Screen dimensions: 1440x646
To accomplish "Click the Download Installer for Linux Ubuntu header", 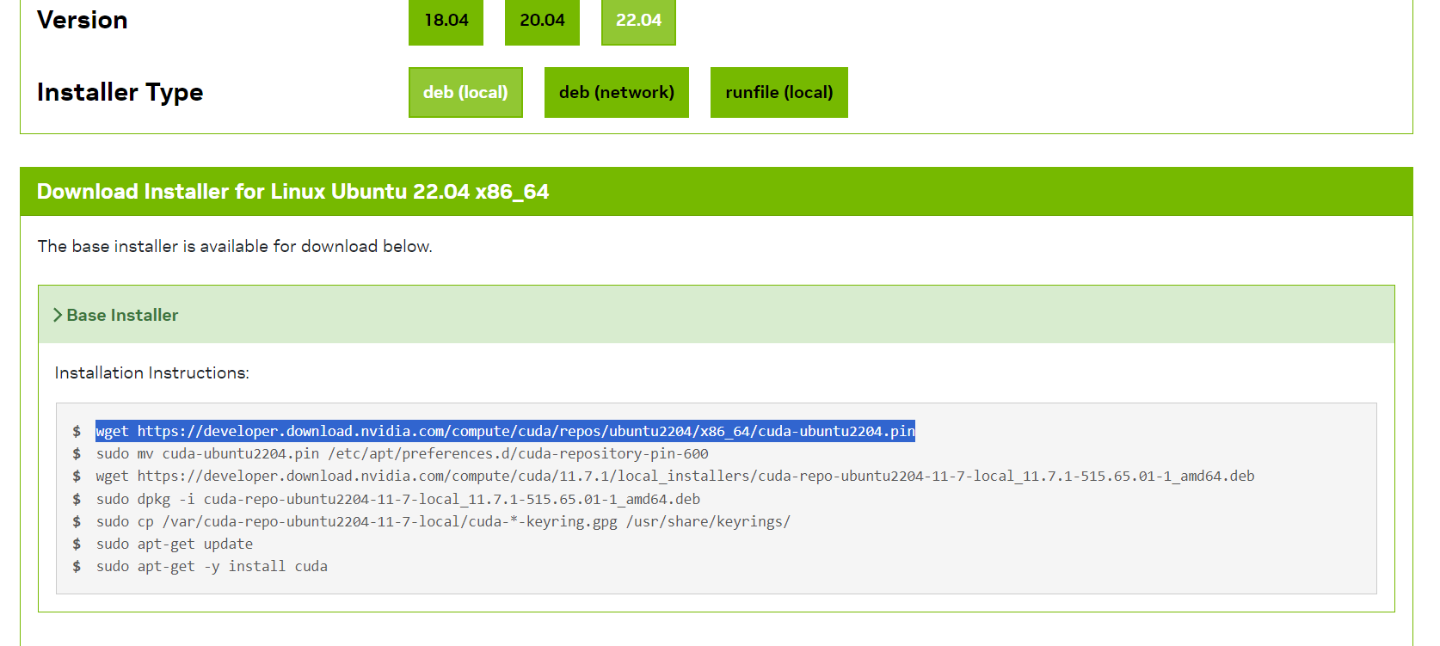I will click(x=292, y=191).
